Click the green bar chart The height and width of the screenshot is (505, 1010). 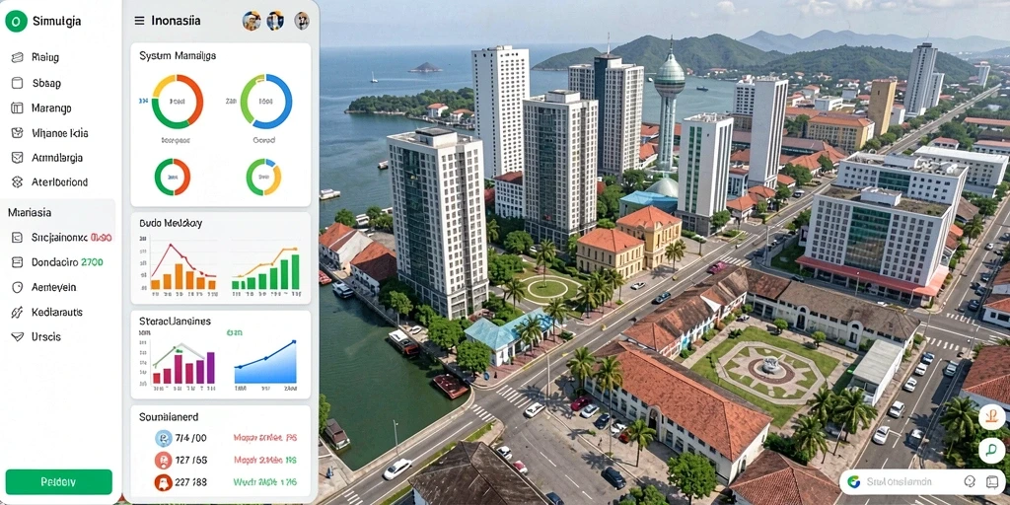click(x=265, y=269)
